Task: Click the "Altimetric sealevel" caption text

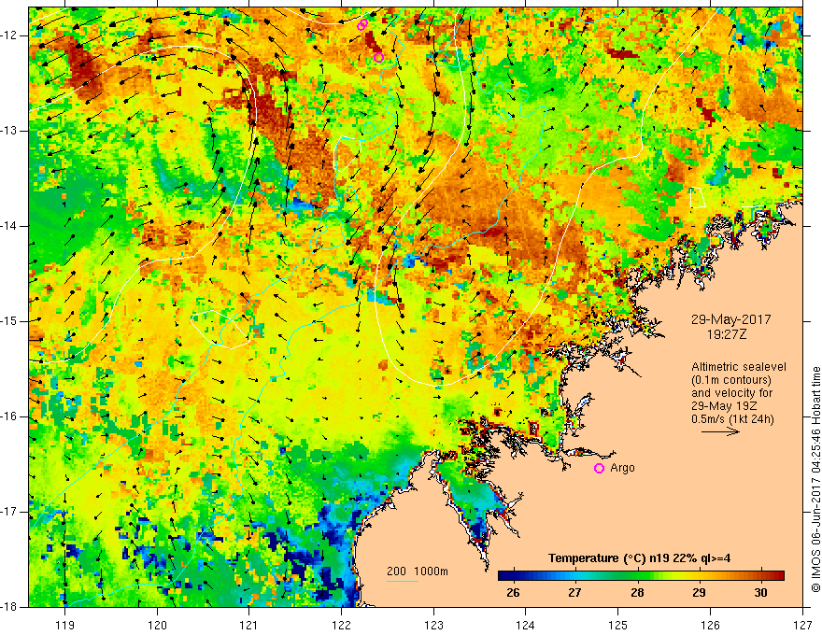Action: tap(739, 367)
